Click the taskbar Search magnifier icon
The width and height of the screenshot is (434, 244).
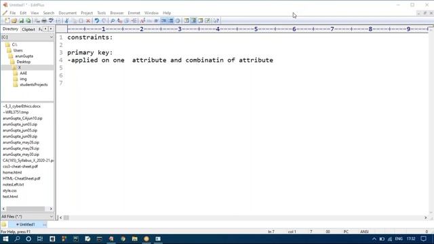point(17,239)
